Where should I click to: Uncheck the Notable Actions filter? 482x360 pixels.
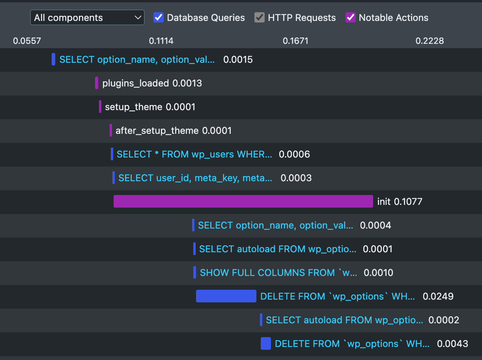coord(350,17)
